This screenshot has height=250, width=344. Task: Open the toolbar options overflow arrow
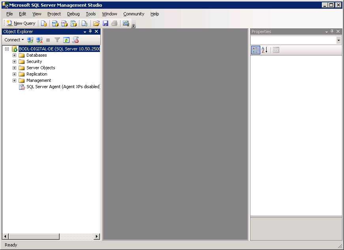click(x=133, y=24)
